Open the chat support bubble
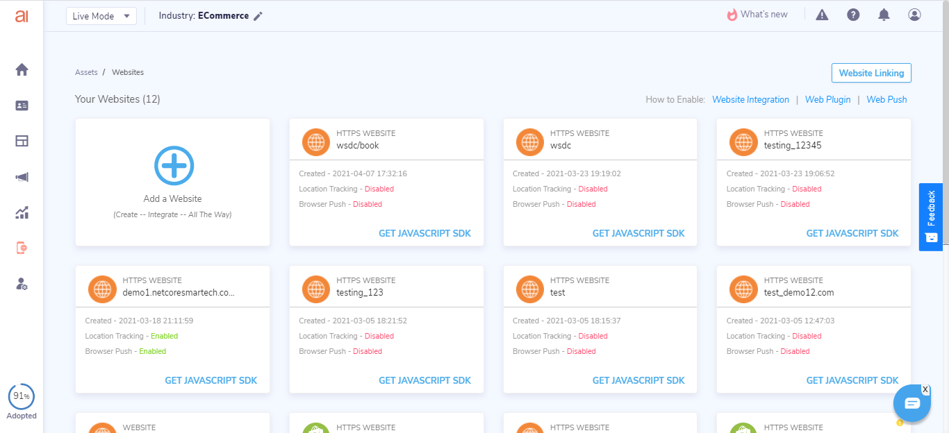Viewport: 949px width, 433px height. pos(911,403)
